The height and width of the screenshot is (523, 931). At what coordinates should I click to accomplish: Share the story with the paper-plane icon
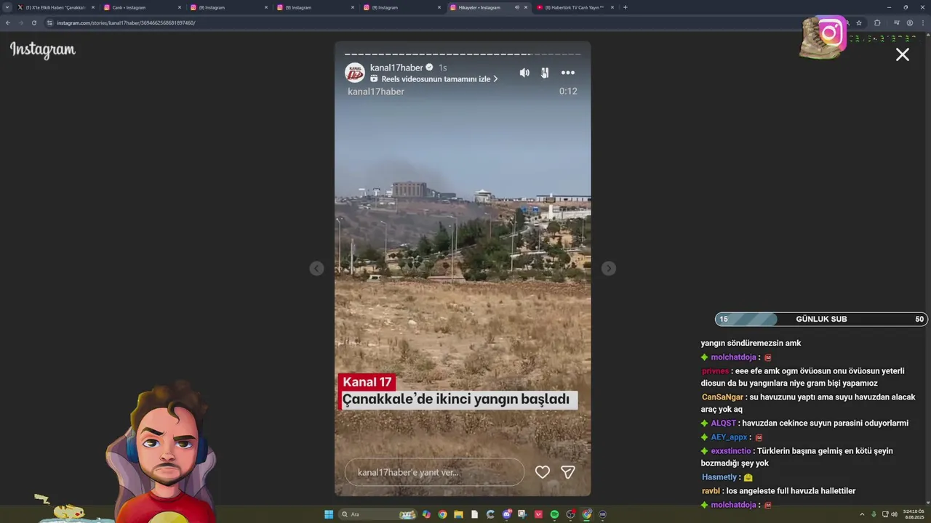click(568, 472)
